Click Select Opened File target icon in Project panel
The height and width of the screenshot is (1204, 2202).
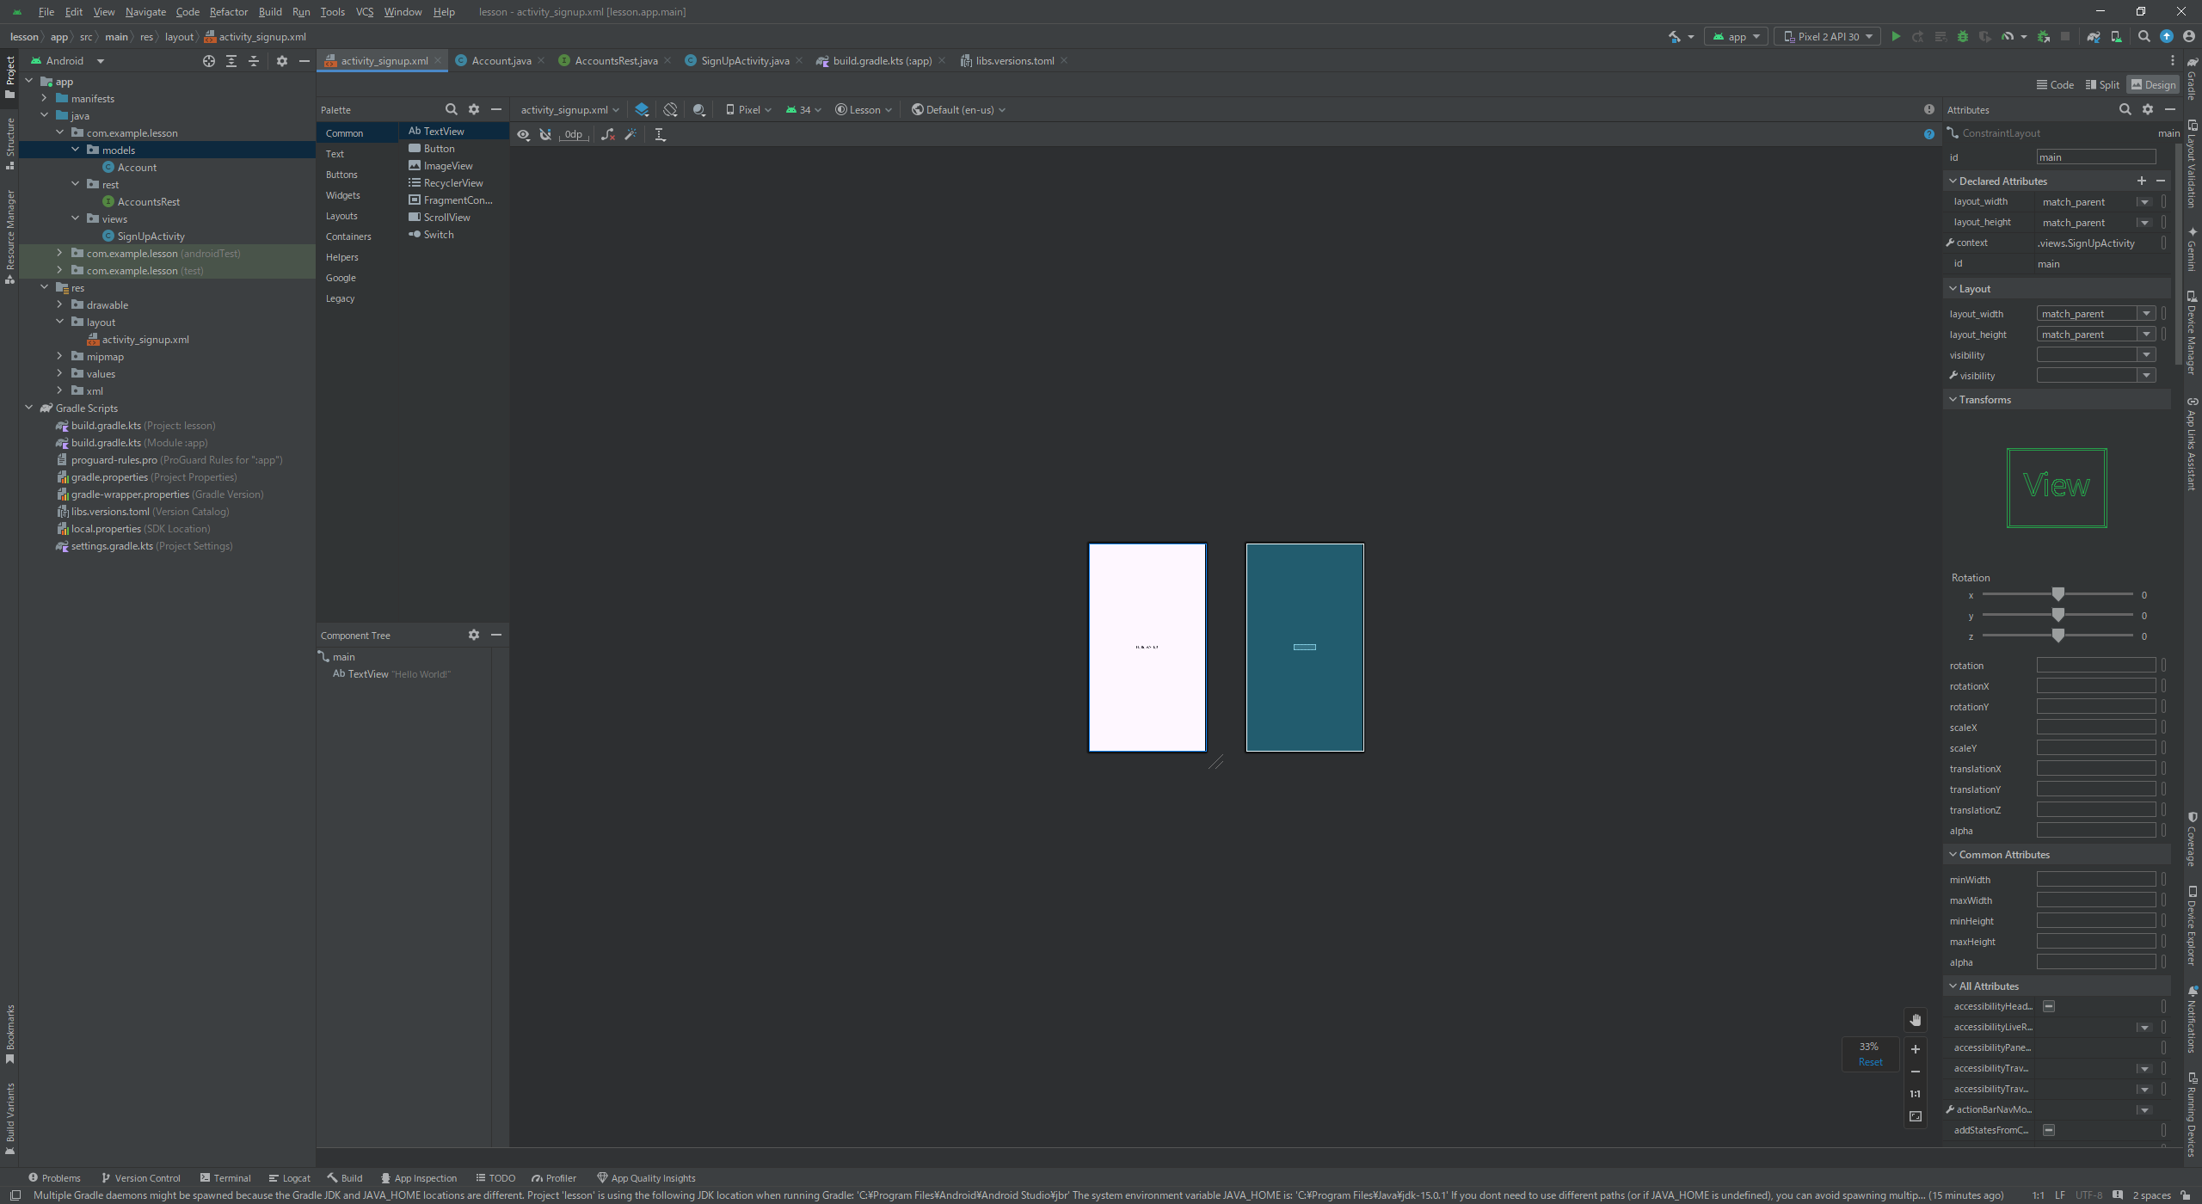pyautogui.click(x=209, y=61)
